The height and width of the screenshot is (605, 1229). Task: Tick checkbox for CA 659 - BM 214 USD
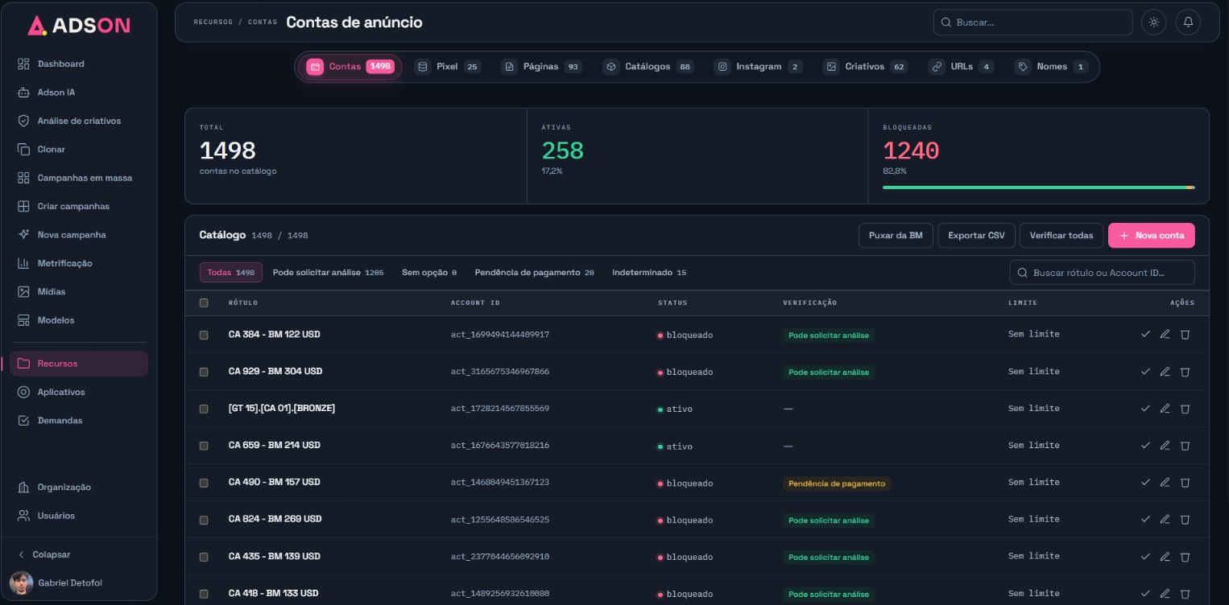[x=204, y=446]
